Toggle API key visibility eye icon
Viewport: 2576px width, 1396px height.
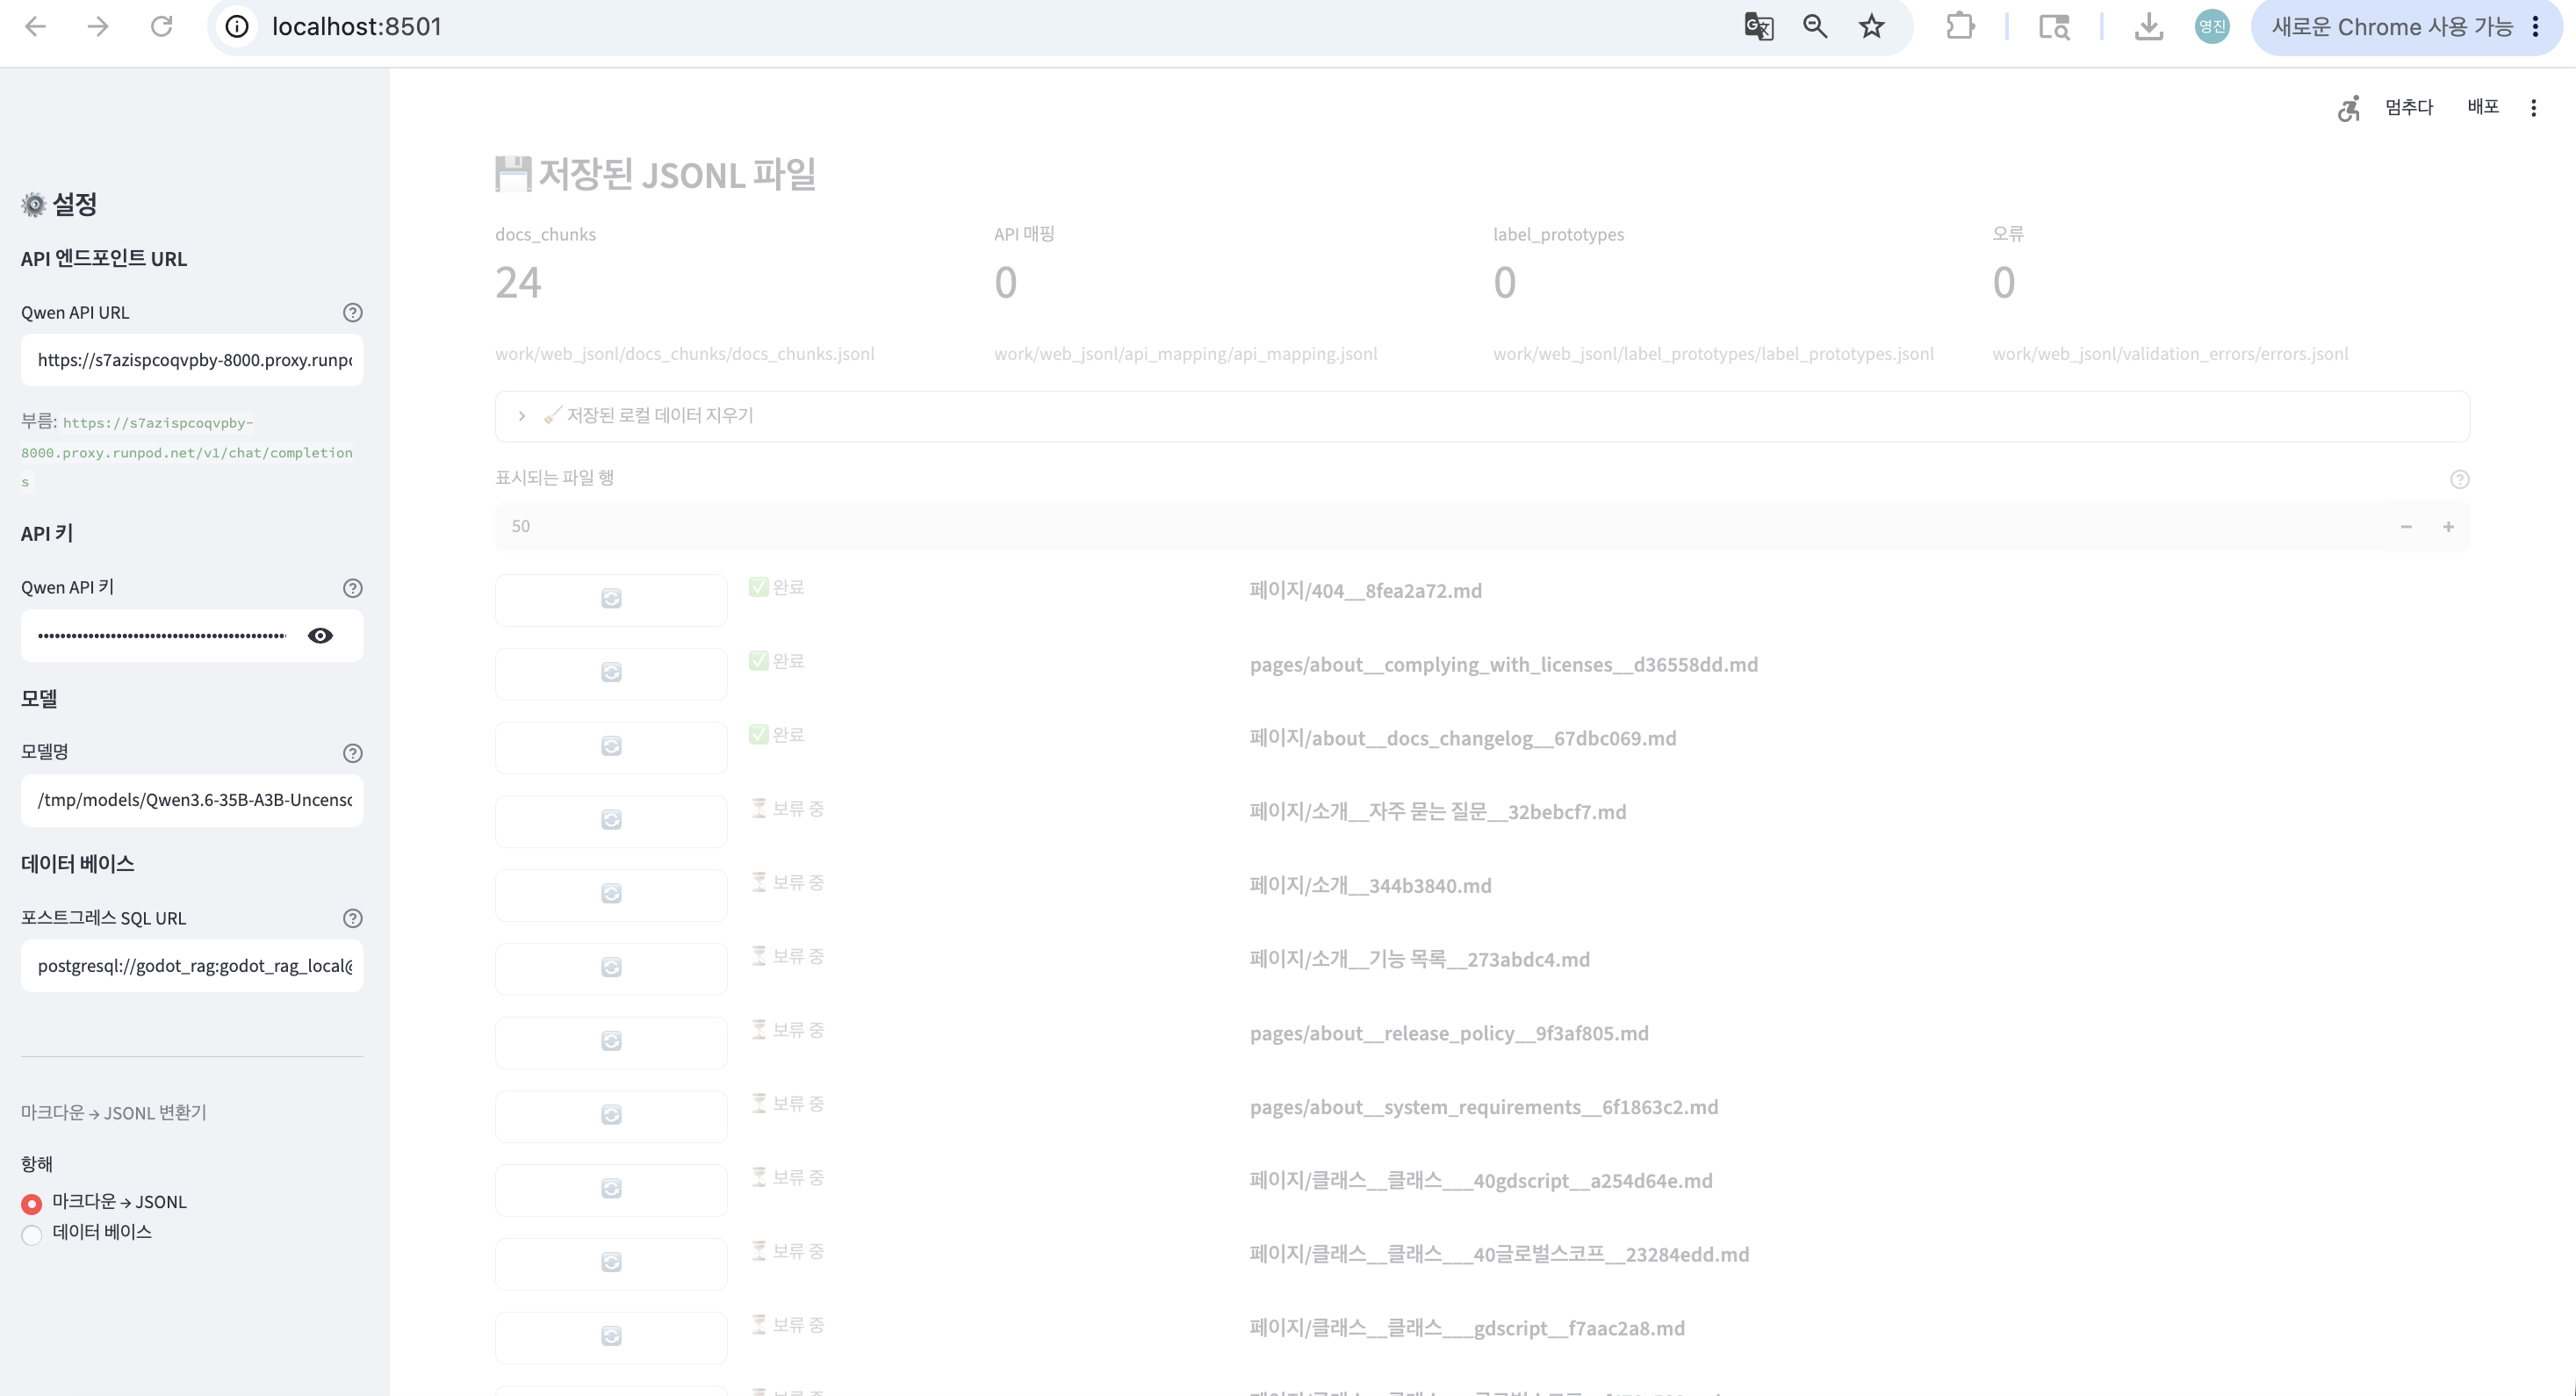320,635
